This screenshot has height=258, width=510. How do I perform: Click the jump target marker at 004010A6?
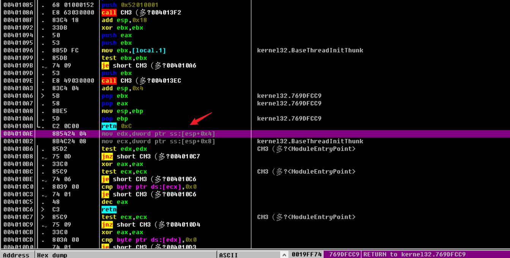tap(43, 96)
